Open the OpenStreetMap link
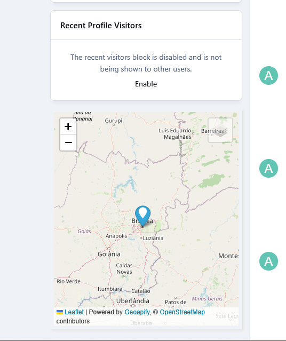 pyautogui.click(x=182, y=312)
